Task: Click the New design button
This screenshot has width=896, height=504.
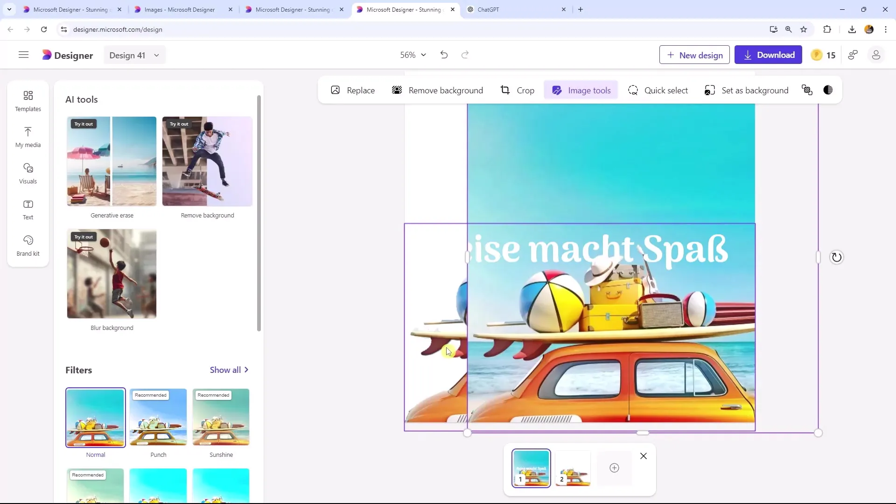Action: [695, 55]
